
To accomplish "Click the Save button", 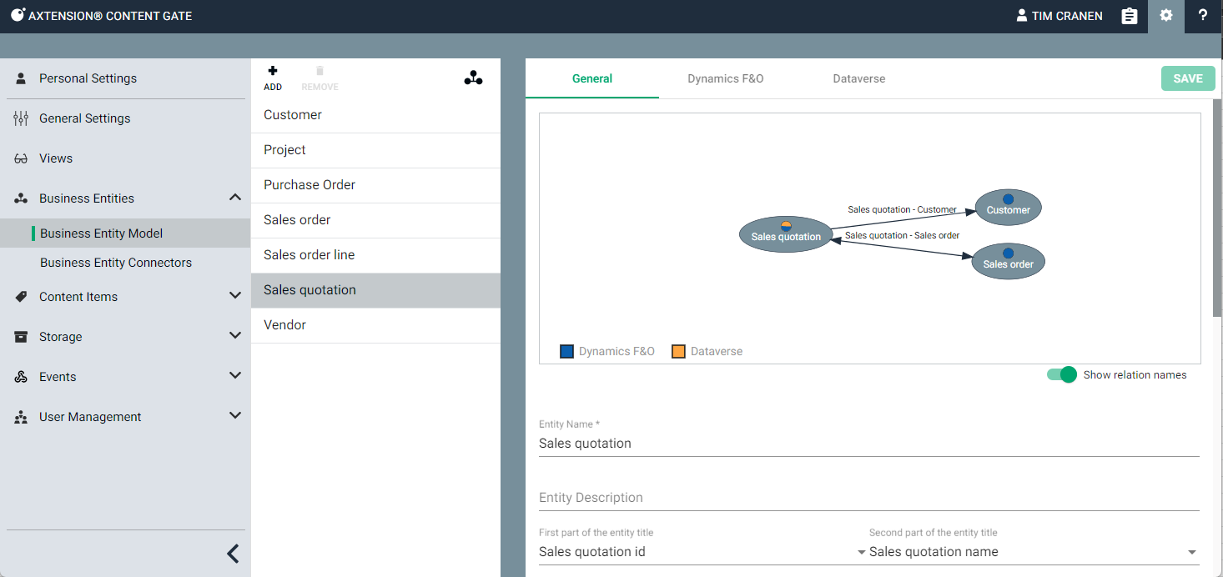I will point(1187,78).
